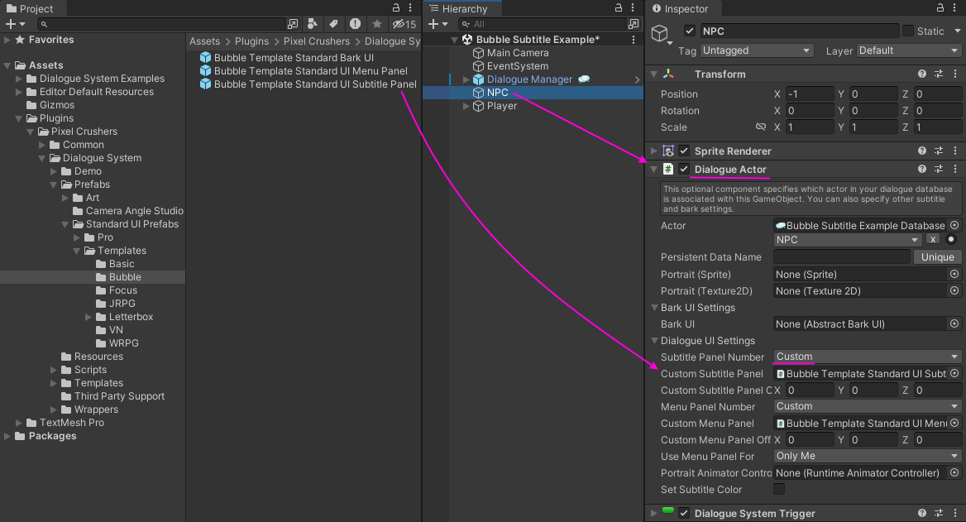Open Dialogue Actor presets icon

938,169
